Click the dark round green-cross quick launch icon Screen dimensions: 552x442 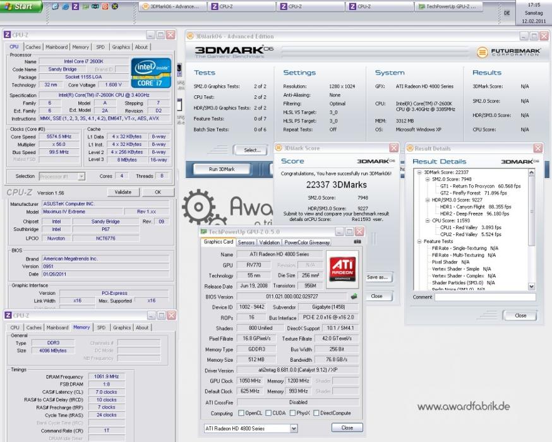point(115,6)
